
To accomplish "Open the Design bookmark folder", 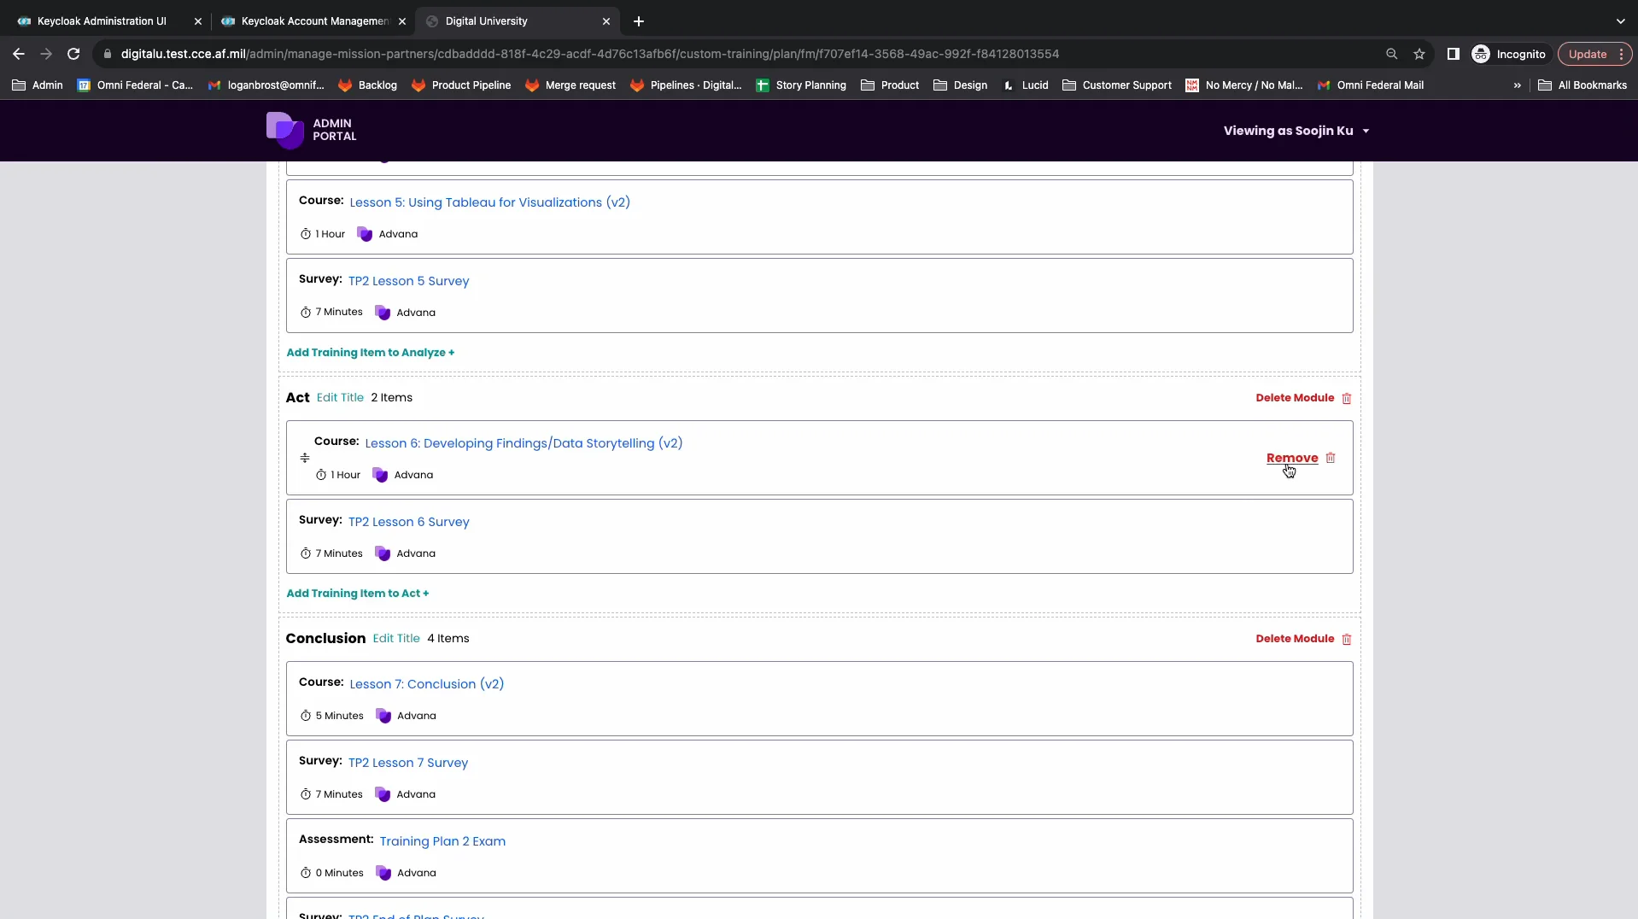I will click(x=961, y=85).
